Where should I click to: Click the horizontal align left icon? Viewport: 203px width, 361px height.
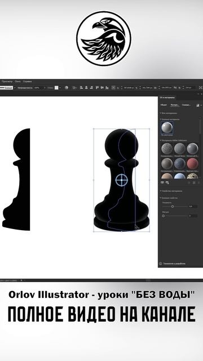coord(81,88)
